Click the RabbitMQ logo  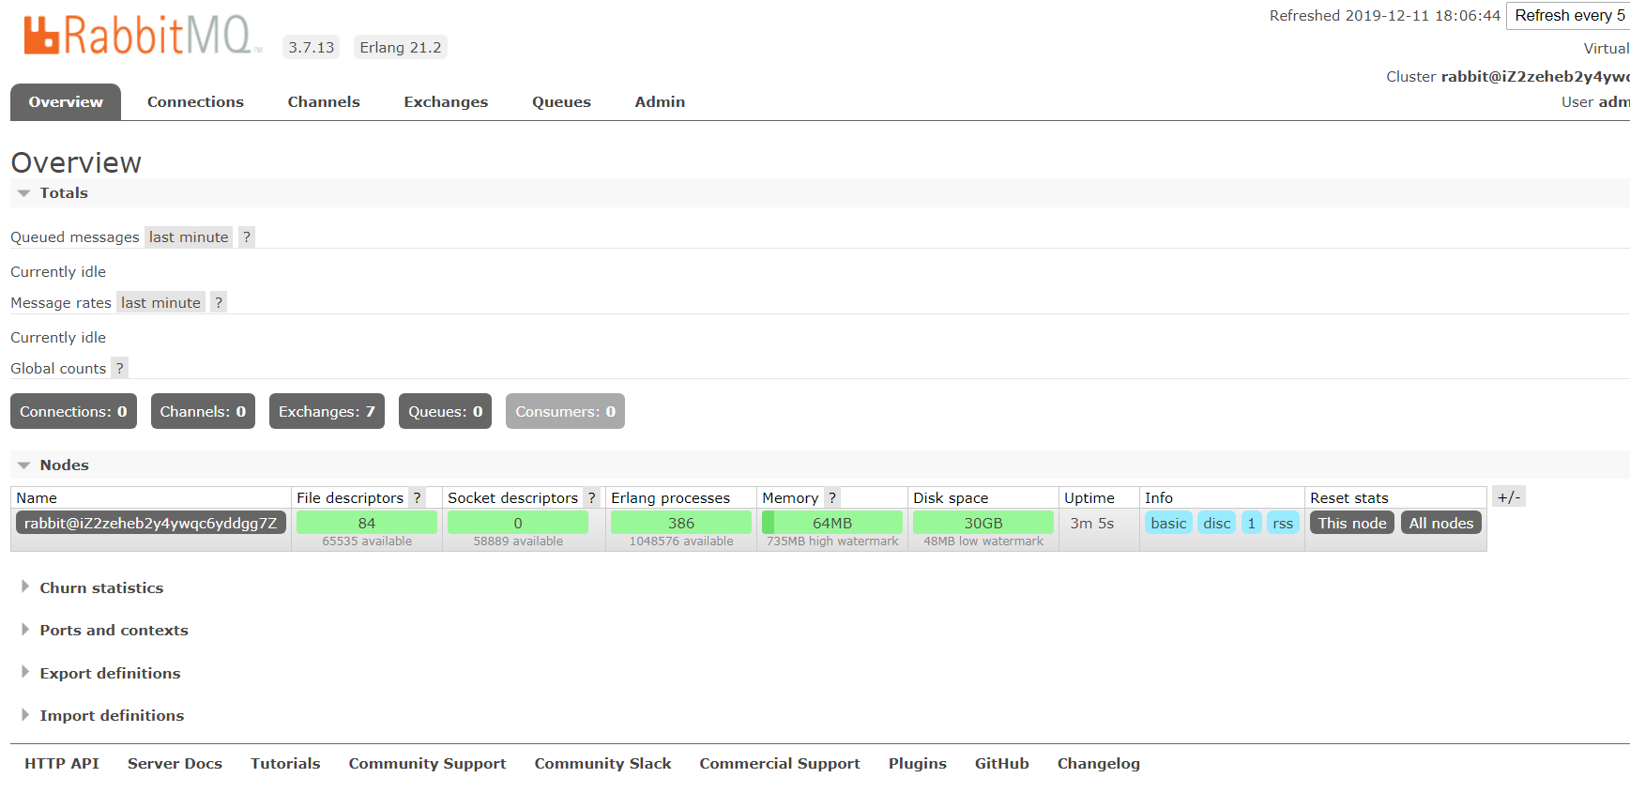coord(143,36)
